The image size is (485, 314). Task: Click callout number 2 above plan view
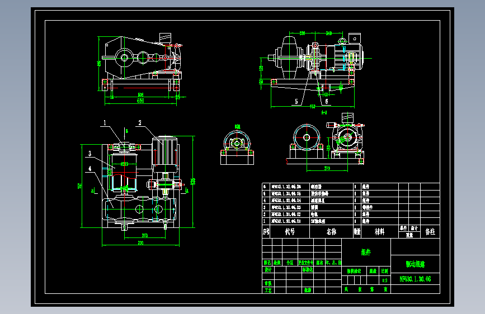click(140, 123)
